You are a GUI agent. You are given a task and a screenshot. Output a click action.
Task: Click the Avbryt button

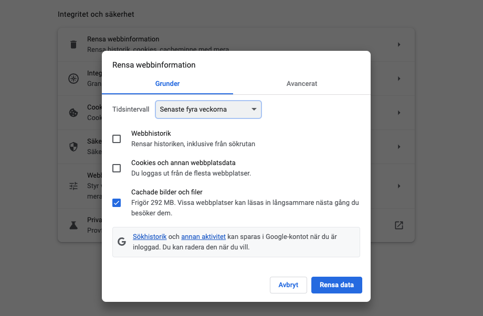288,285
